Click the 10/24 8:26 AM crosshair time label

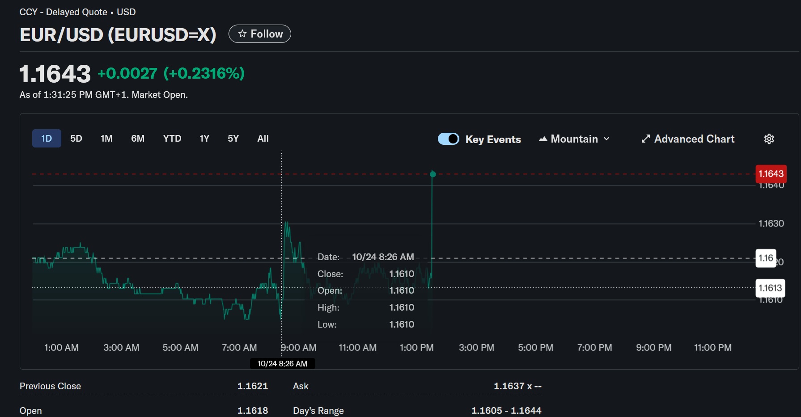pyautogui.click(x=282, y=363)
